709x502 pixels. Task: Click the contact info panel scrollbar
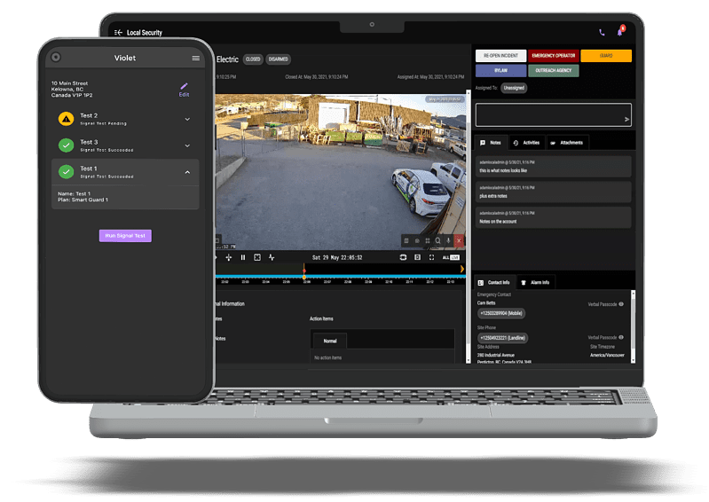pyautogui.click(x=633, y=326)
